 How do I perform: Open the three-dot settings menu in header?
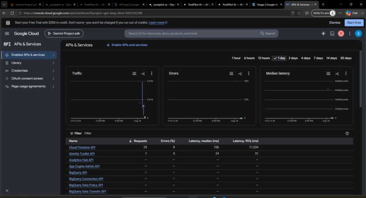350,34
